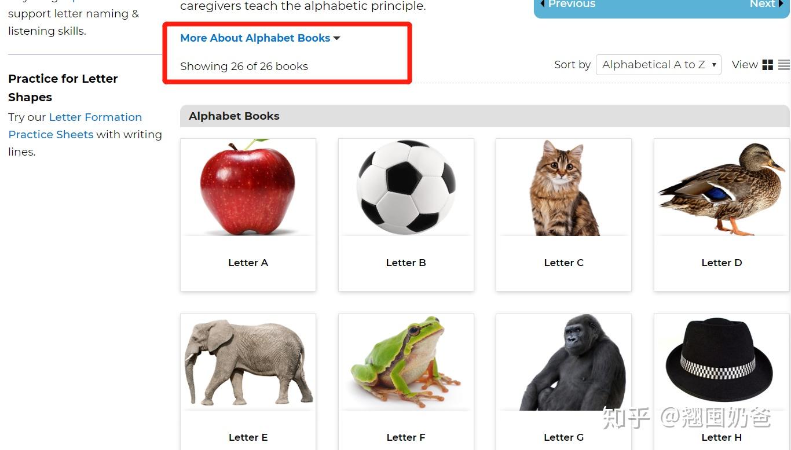Expand More About Alphabet Books
This screenshot has width=791, height=450.
pyautogui.click(x=260, y=38)
